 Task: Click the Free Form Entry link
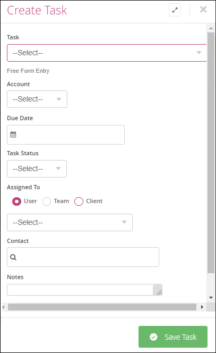(x=28, y=71)
